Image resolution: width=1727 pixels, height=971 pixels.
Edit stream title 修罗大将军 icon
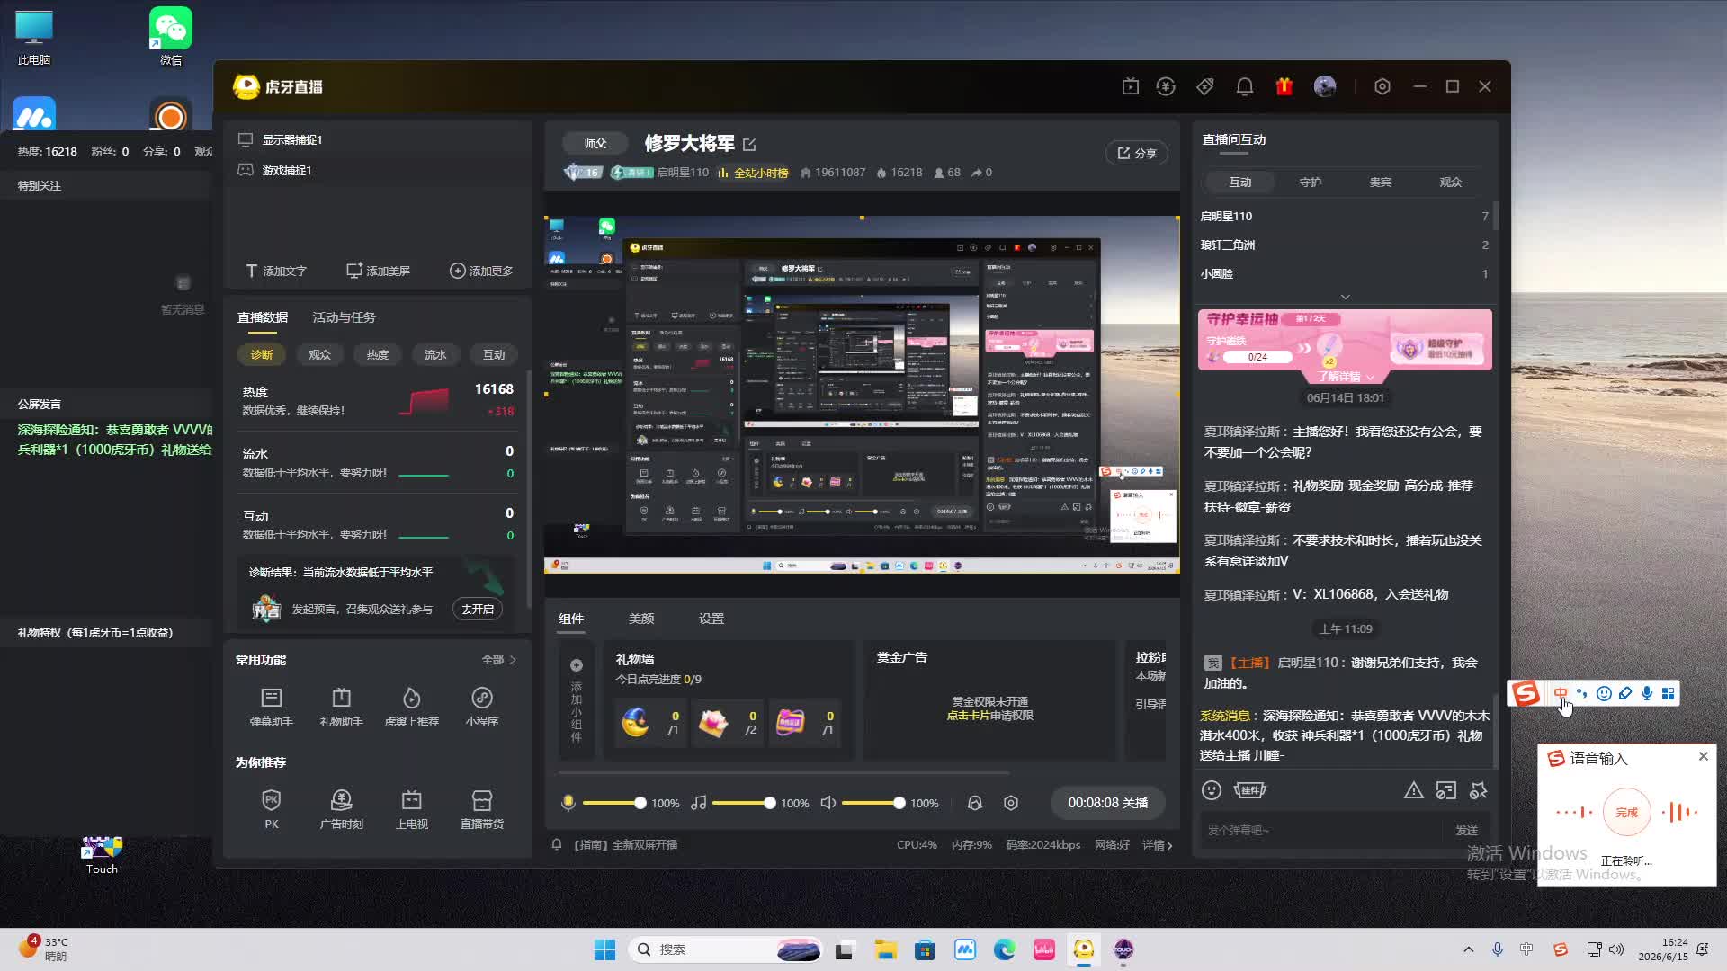(749, 144)
